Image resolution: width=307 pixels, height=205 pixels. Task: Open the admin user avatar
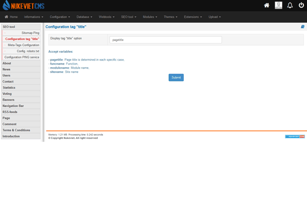pos(278,5)
